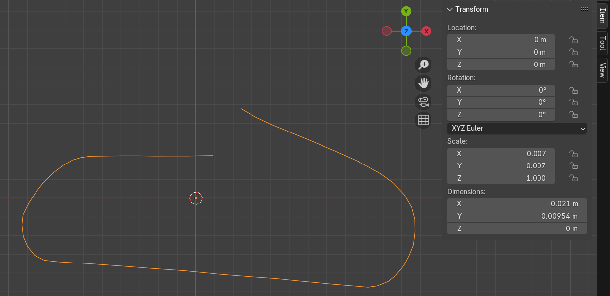The image size is (610, 296).
Task: Open the View sidebar tab
Action: click(602, 70)
